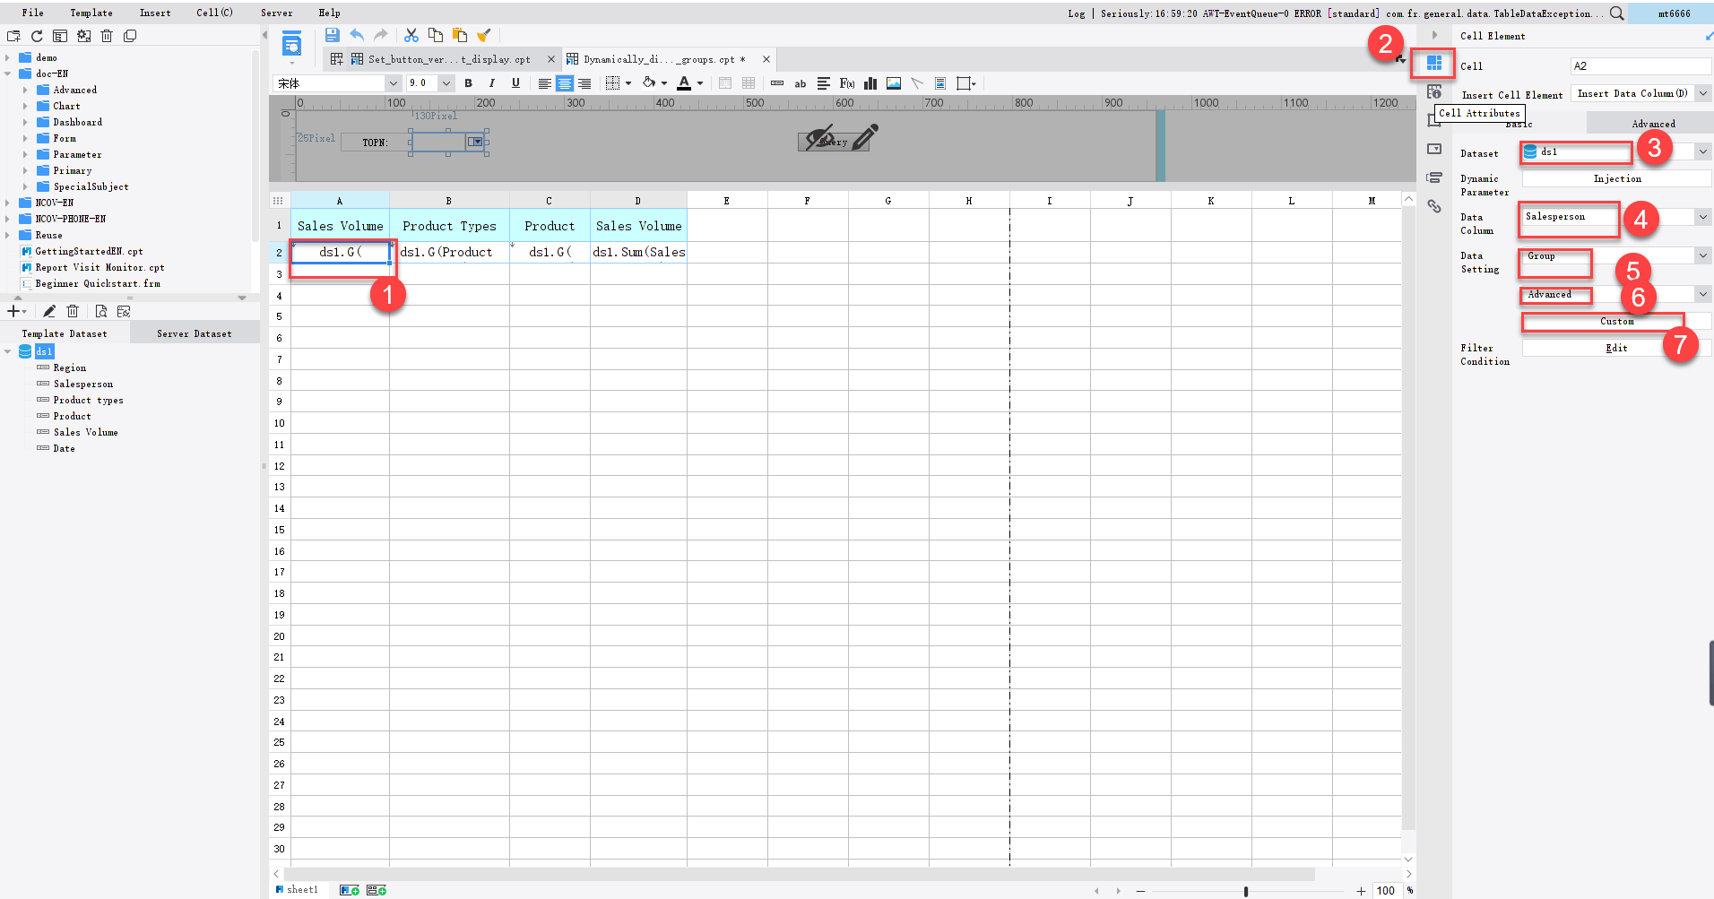
Task: Open the font size dropdown
Action: [x=446, y=82]
